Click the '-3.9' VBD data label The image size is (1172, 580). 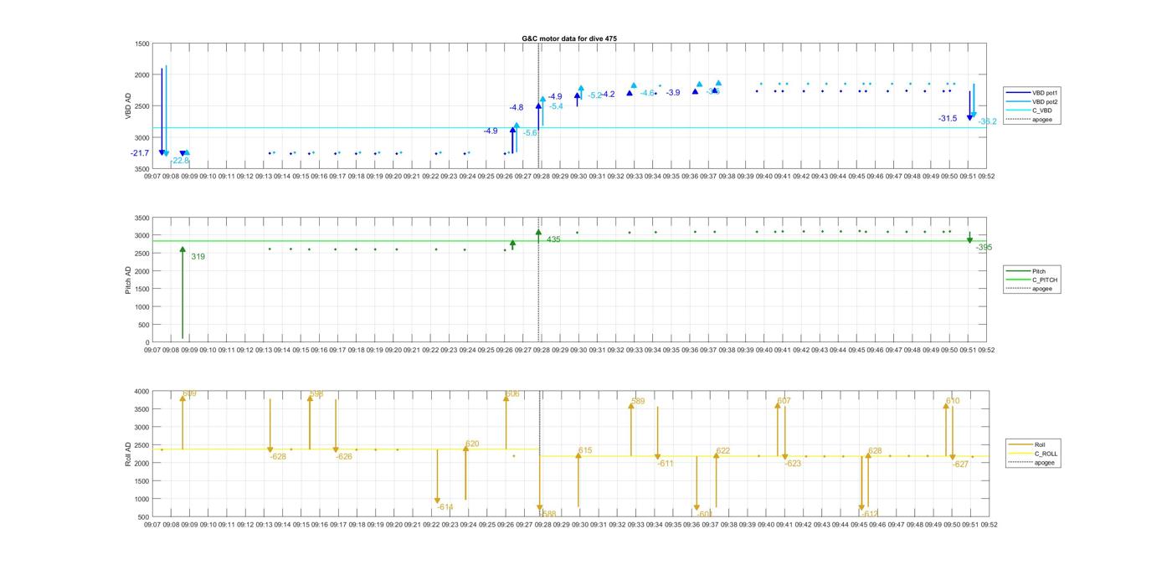(673, 93)
